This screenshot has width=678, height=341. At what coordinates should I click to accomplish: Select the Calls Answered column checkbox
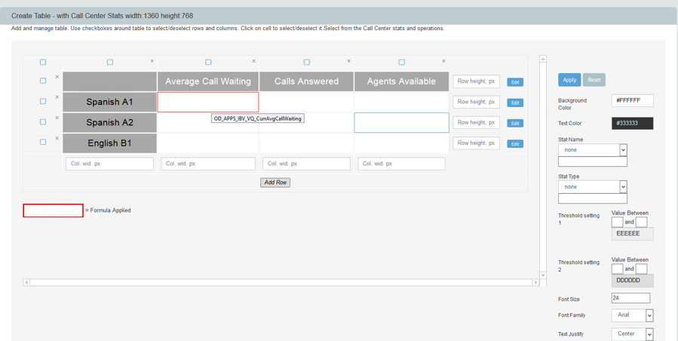[306, 63]
